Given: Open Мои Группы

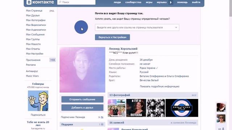Looking at the screenshot, I should (x=33, y=39).
